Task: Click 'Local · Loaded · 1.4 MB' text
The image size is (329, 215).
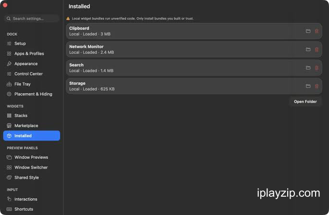Action: click(91, 71)
